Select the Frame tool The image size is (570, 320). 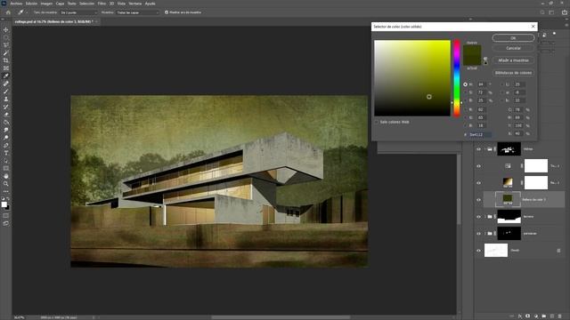(x=6, y=68)
